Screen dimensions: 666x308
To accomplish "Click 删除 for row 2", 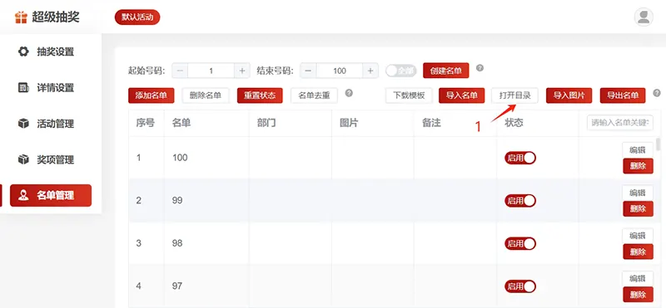I will (x=638, y=209).
